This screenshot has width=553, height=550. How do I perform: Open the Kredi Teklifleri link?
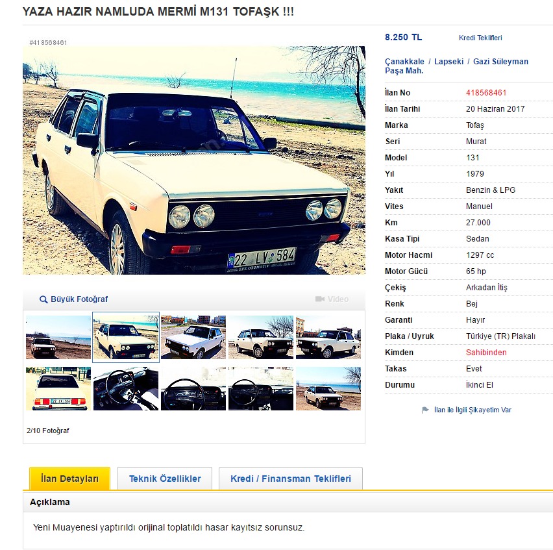tap(480, 38)
